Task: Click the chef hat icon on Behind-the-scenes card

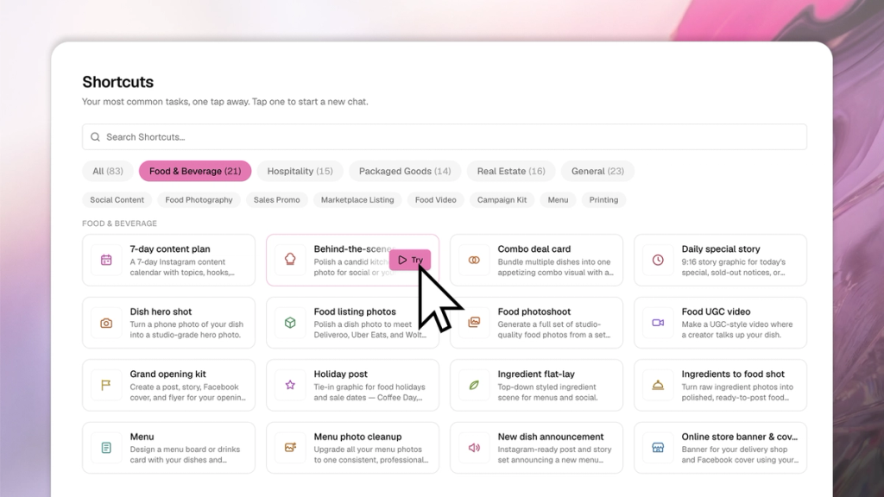Action: coord(290,260)
